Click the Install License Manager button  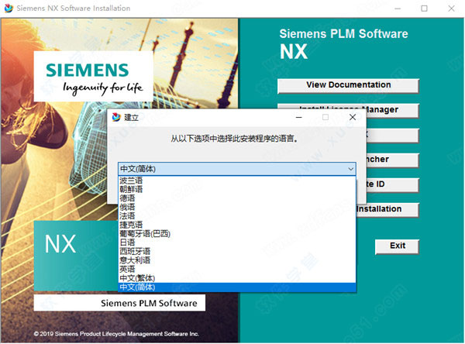click(348, 110)
